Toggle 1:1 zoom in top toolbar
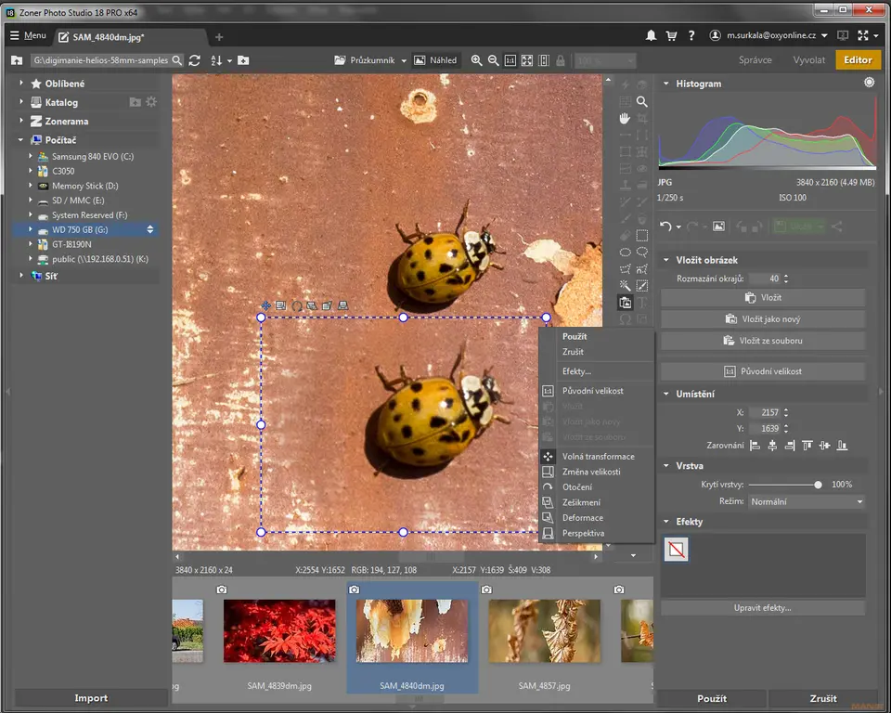The width and height of the screenshot is (891, 713). (x=510, y=60)
